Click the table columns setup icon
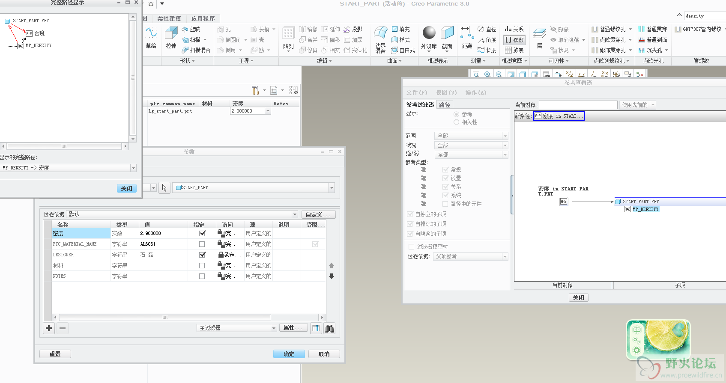The width and height of the screenshot is (726, 383). (x=316, y=328)
